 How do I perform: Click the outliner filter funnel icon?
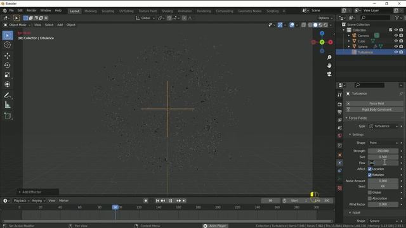tap(397, 18)
